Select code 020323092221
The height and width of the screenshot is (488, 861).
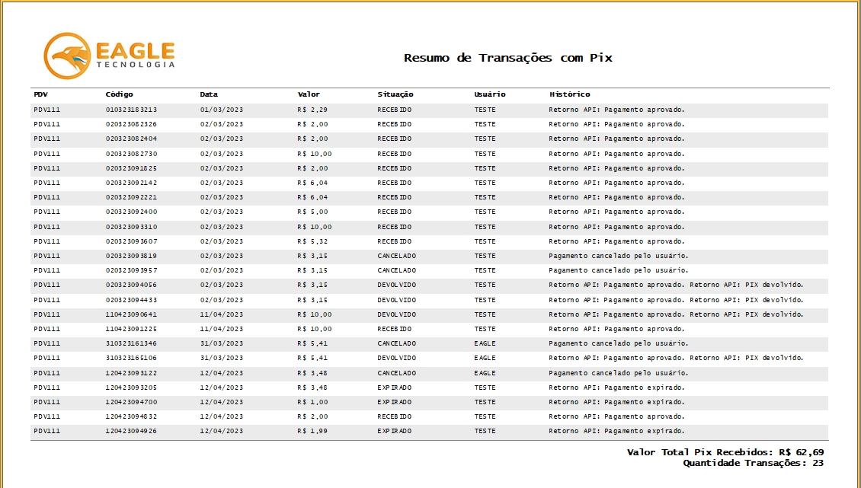pyautogui.click(x=131, y=197)
